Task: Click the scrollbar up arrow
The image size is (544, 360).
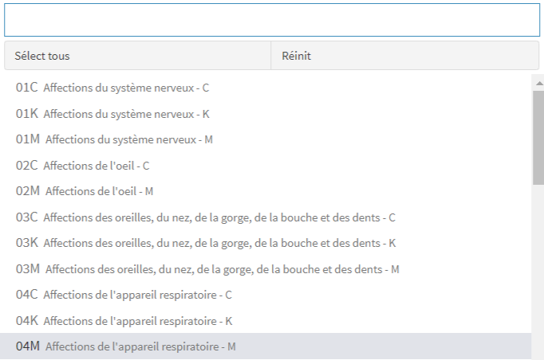Action: point(538,82)
